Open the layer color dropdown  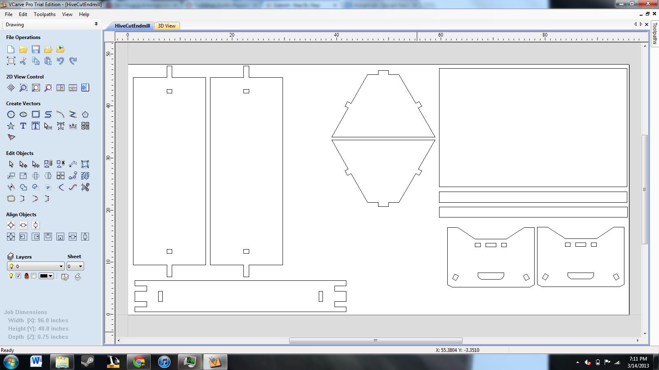point(46,276)
